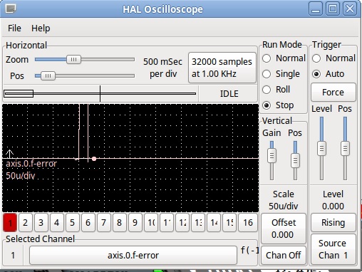Click the axis.0.f-error label on scope display
This screenshot has width=362, height=272.
(31, 164)
